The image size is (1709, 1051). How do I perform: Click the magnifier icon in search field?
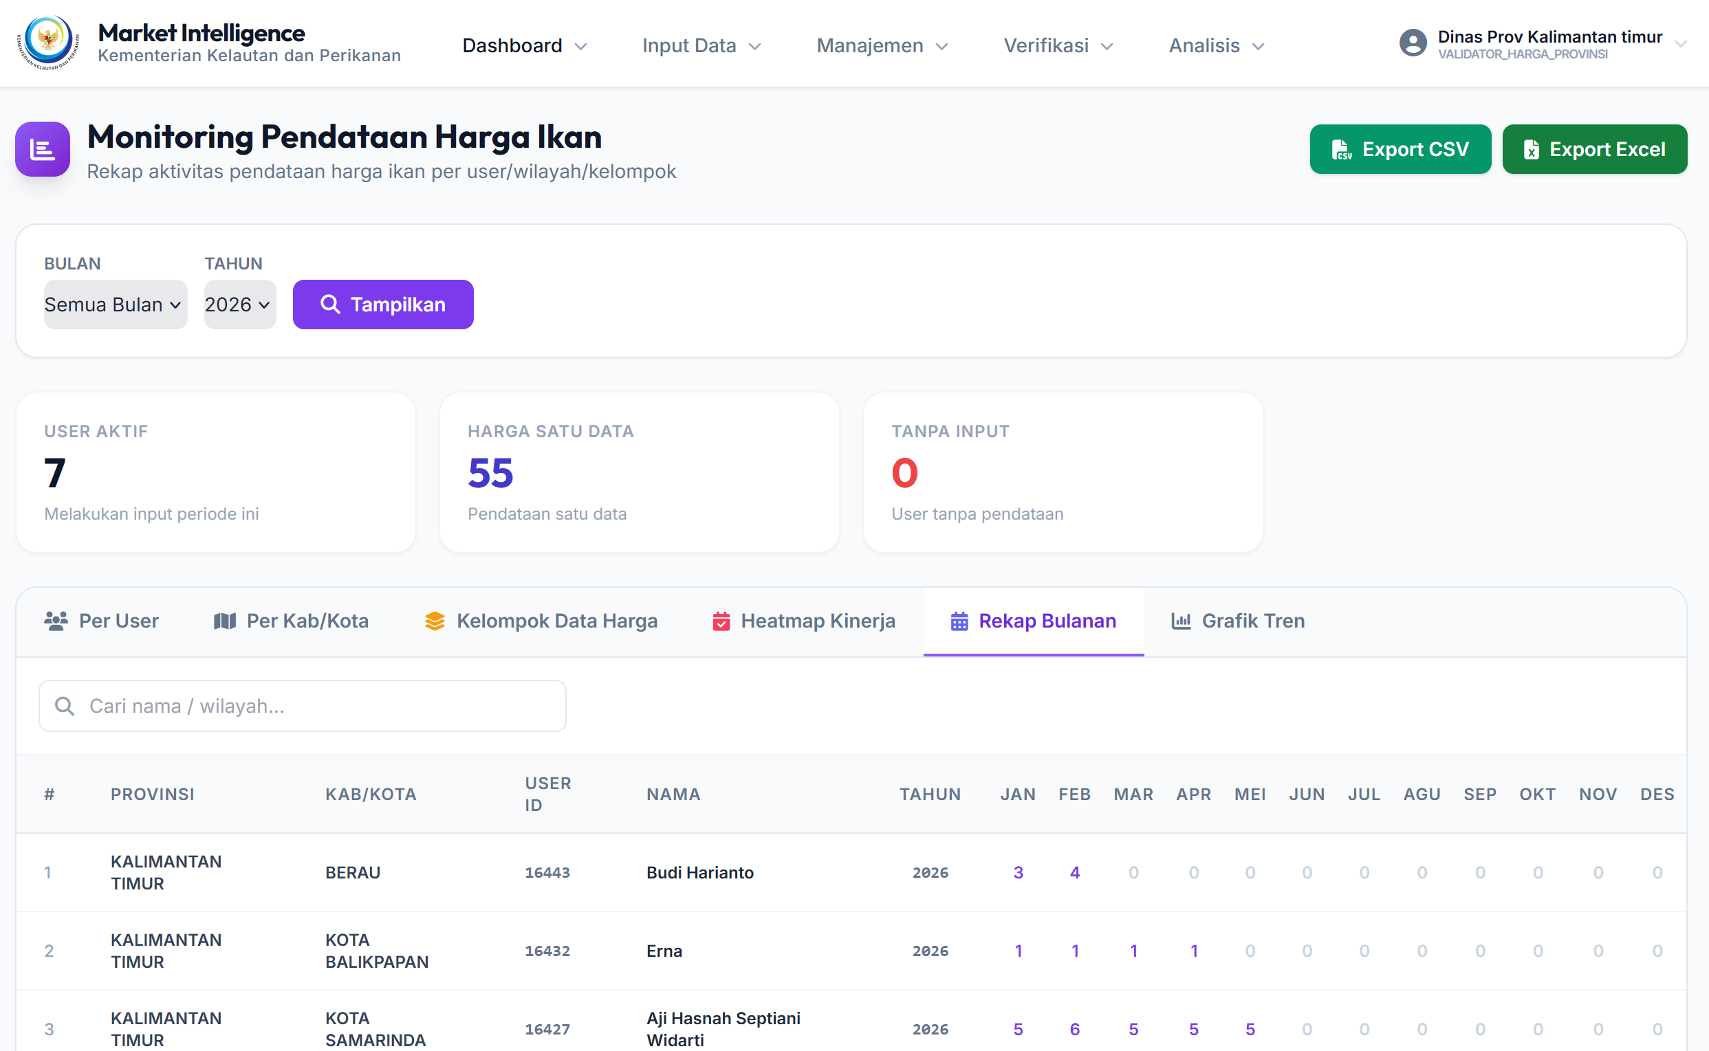pos(65,705)
